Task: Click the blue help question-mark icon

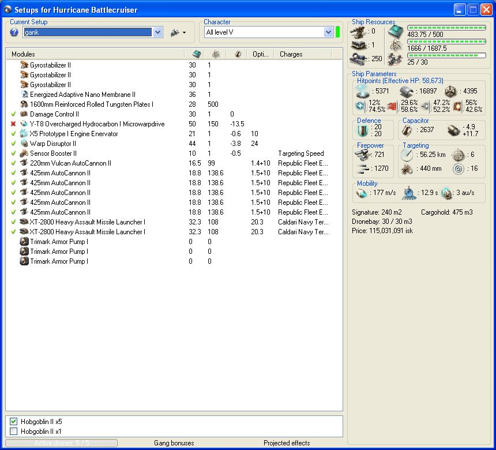Action: click(14, 32)
